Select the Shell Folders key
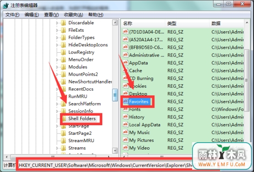The image size is (254, 172). click(82, 118)
